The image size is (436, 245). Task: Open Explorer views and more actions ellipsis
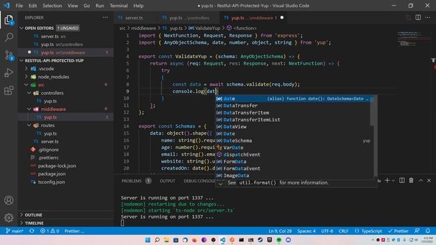[x=105, y=18]
